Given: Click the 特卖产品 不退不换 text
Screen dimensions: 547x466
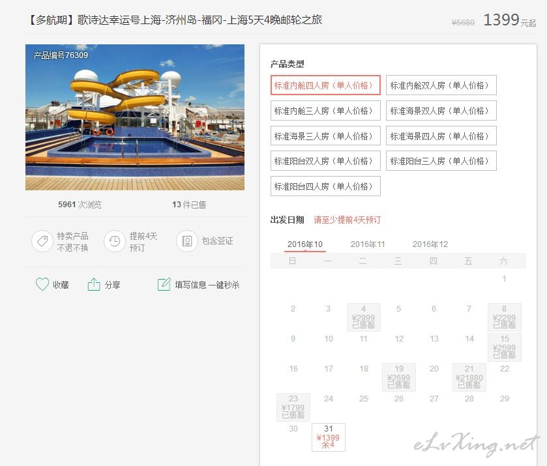Looking at the screenshot, I should 72,242.
